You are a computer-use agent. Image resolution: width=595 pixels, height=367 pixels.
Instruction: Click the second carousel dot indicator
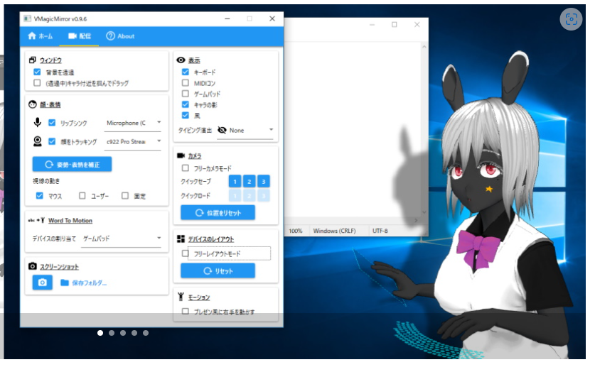click(x=112, y=332)
